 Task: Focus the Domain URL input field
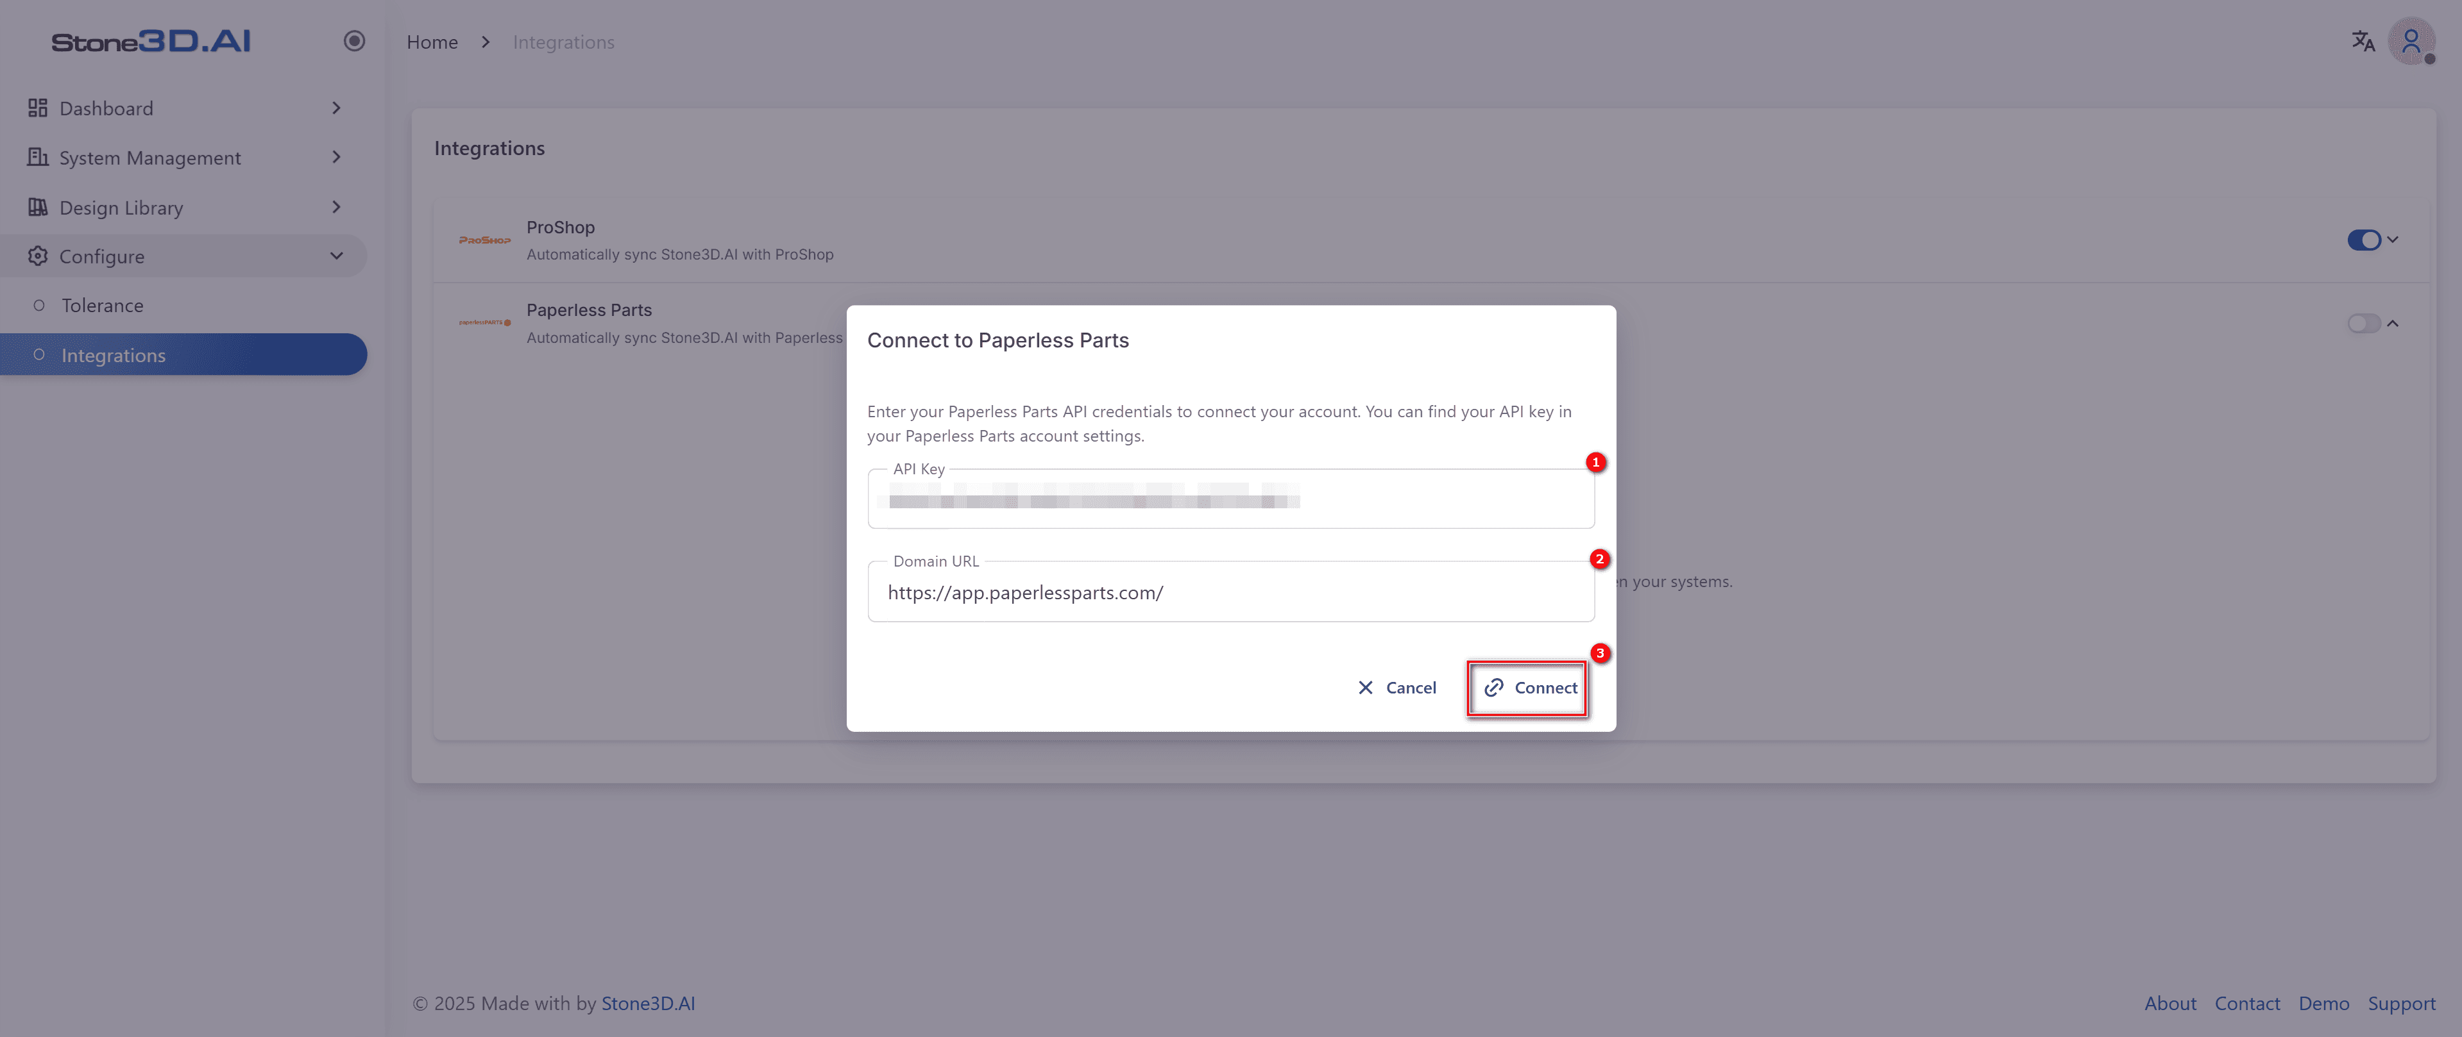pyautogui.click(x=1230, y=592)
